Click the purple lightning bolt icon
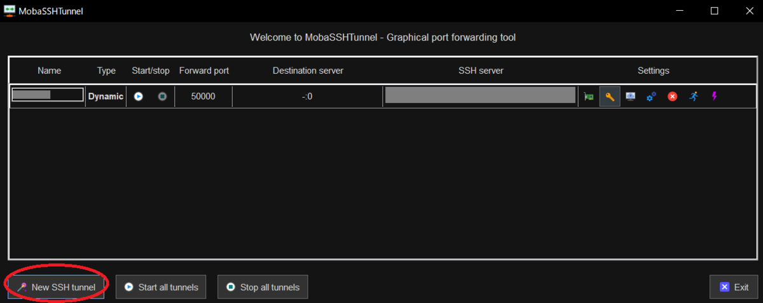 (x=714, y=97)
